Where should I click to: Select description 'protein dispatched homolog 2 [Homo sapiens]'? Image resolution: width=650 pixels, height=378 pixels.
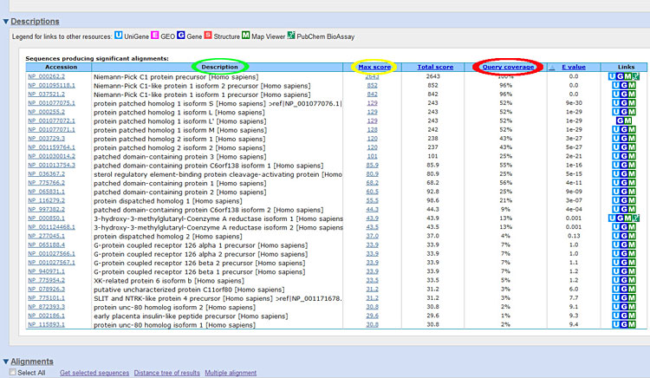(168, 236)
